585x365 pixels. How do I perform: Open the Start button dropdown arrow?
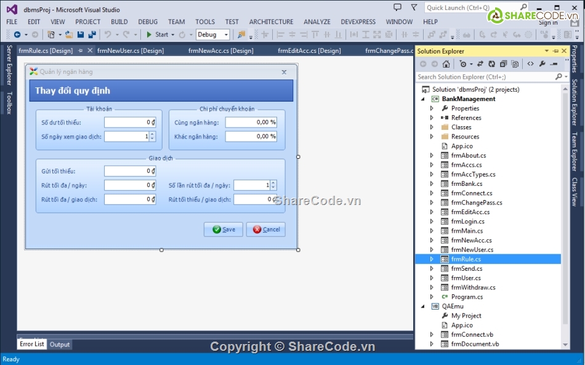tap(173, 34)
